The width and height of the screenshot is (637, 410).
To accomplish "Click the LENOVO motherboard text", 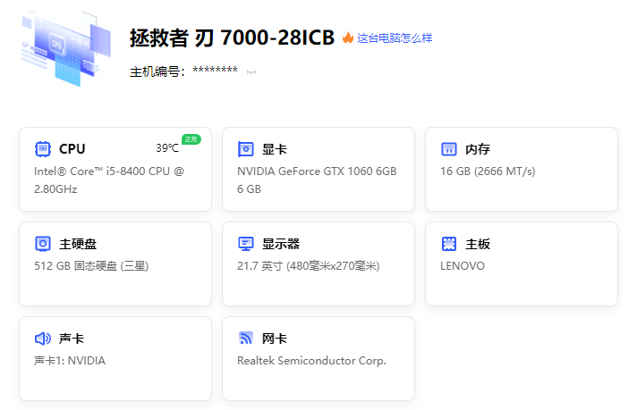I will [463, 266].
